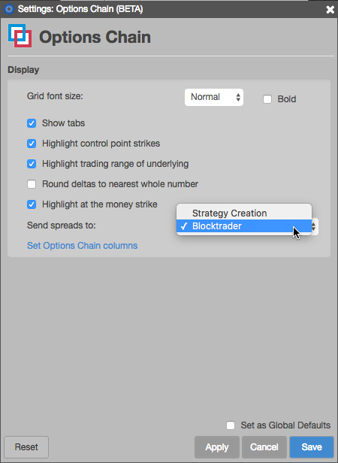The image size is (338, 463).
Task: Open Set Options Chain columns link
Action: coord(83,246)
